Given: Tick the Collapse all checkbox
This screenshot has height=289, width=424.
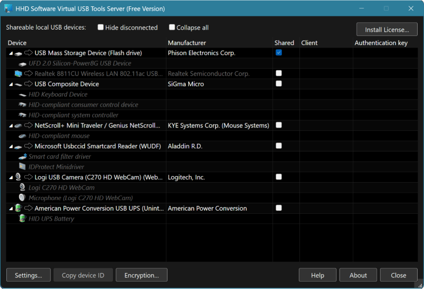Looking at the screenshot, I should point(172,28).
